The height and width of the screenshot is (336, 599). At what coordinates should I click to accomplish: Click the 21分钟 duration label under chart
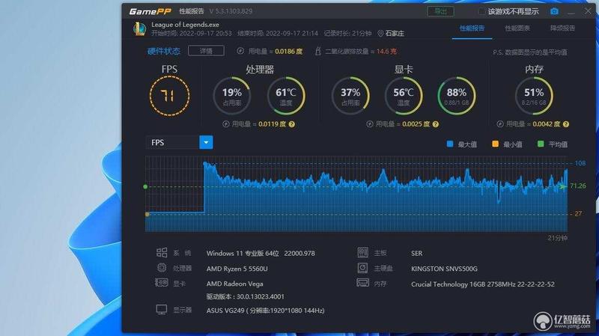pos(557,238)
